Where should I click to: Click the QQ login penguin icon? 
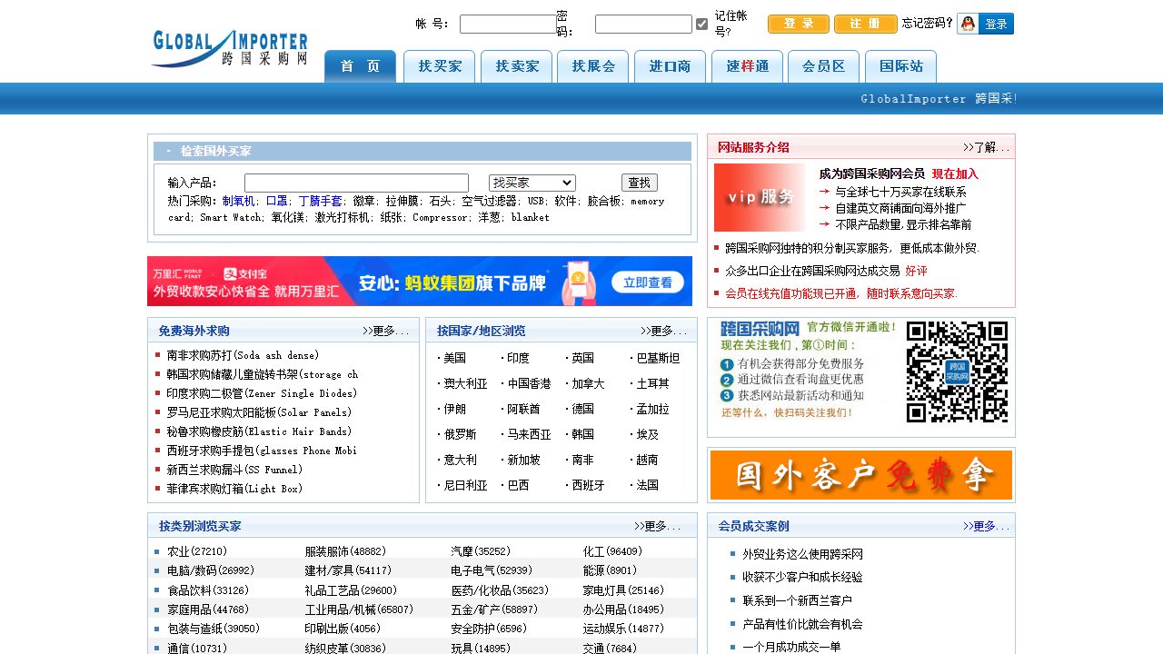click(x=969, y=25)
